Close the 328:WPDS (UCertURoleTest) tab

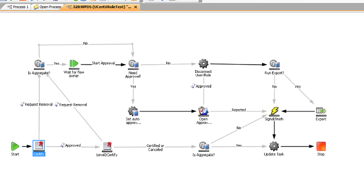coord(135,7)
